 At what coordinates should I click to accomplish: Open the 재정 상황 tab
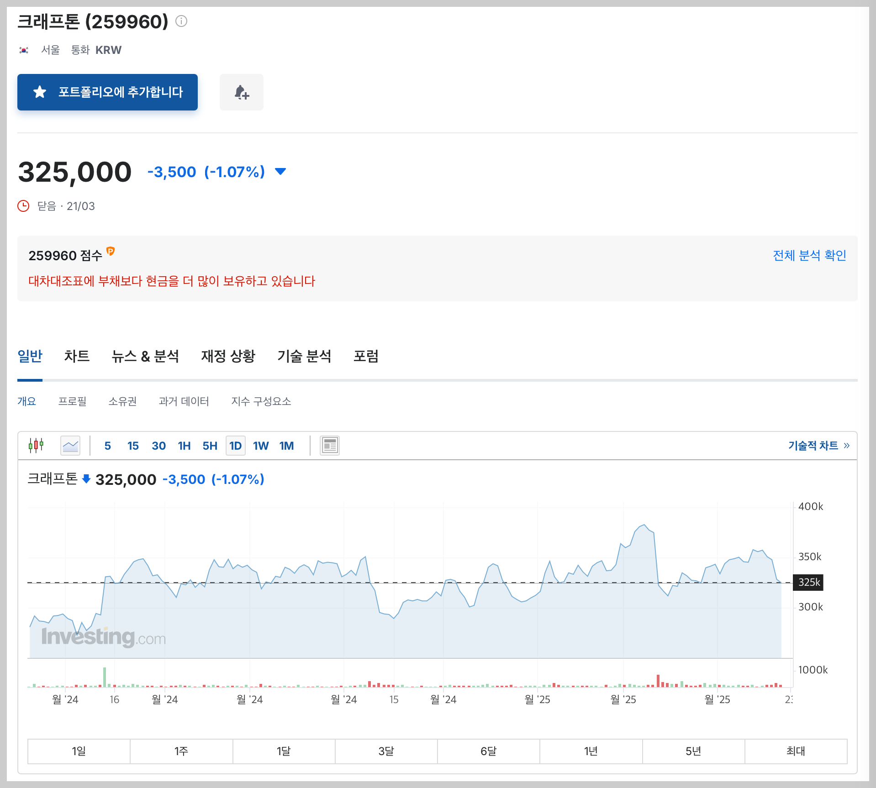(x=228, y=356)
